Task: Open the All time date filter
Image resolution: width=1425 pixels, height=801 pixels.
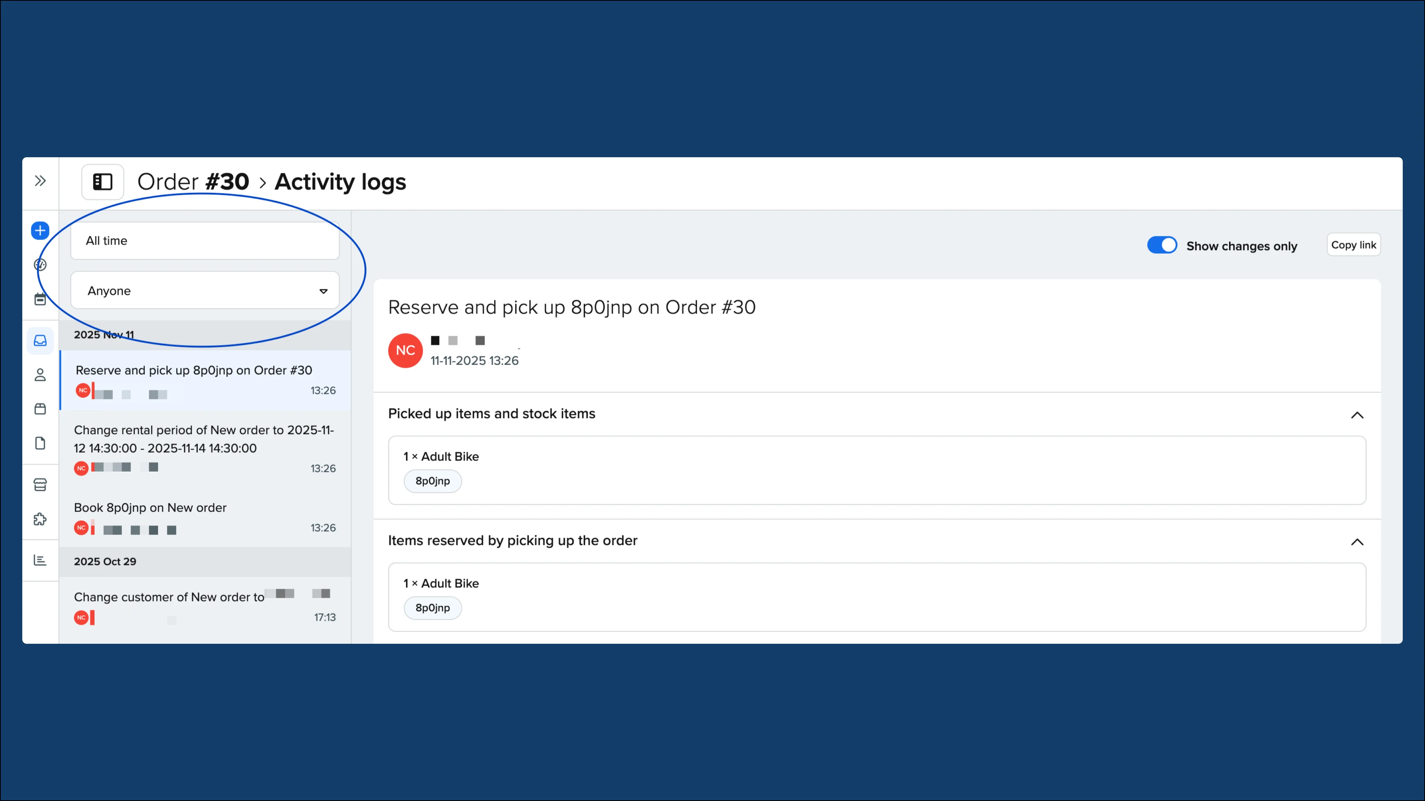Action: (x=205, y=240)
